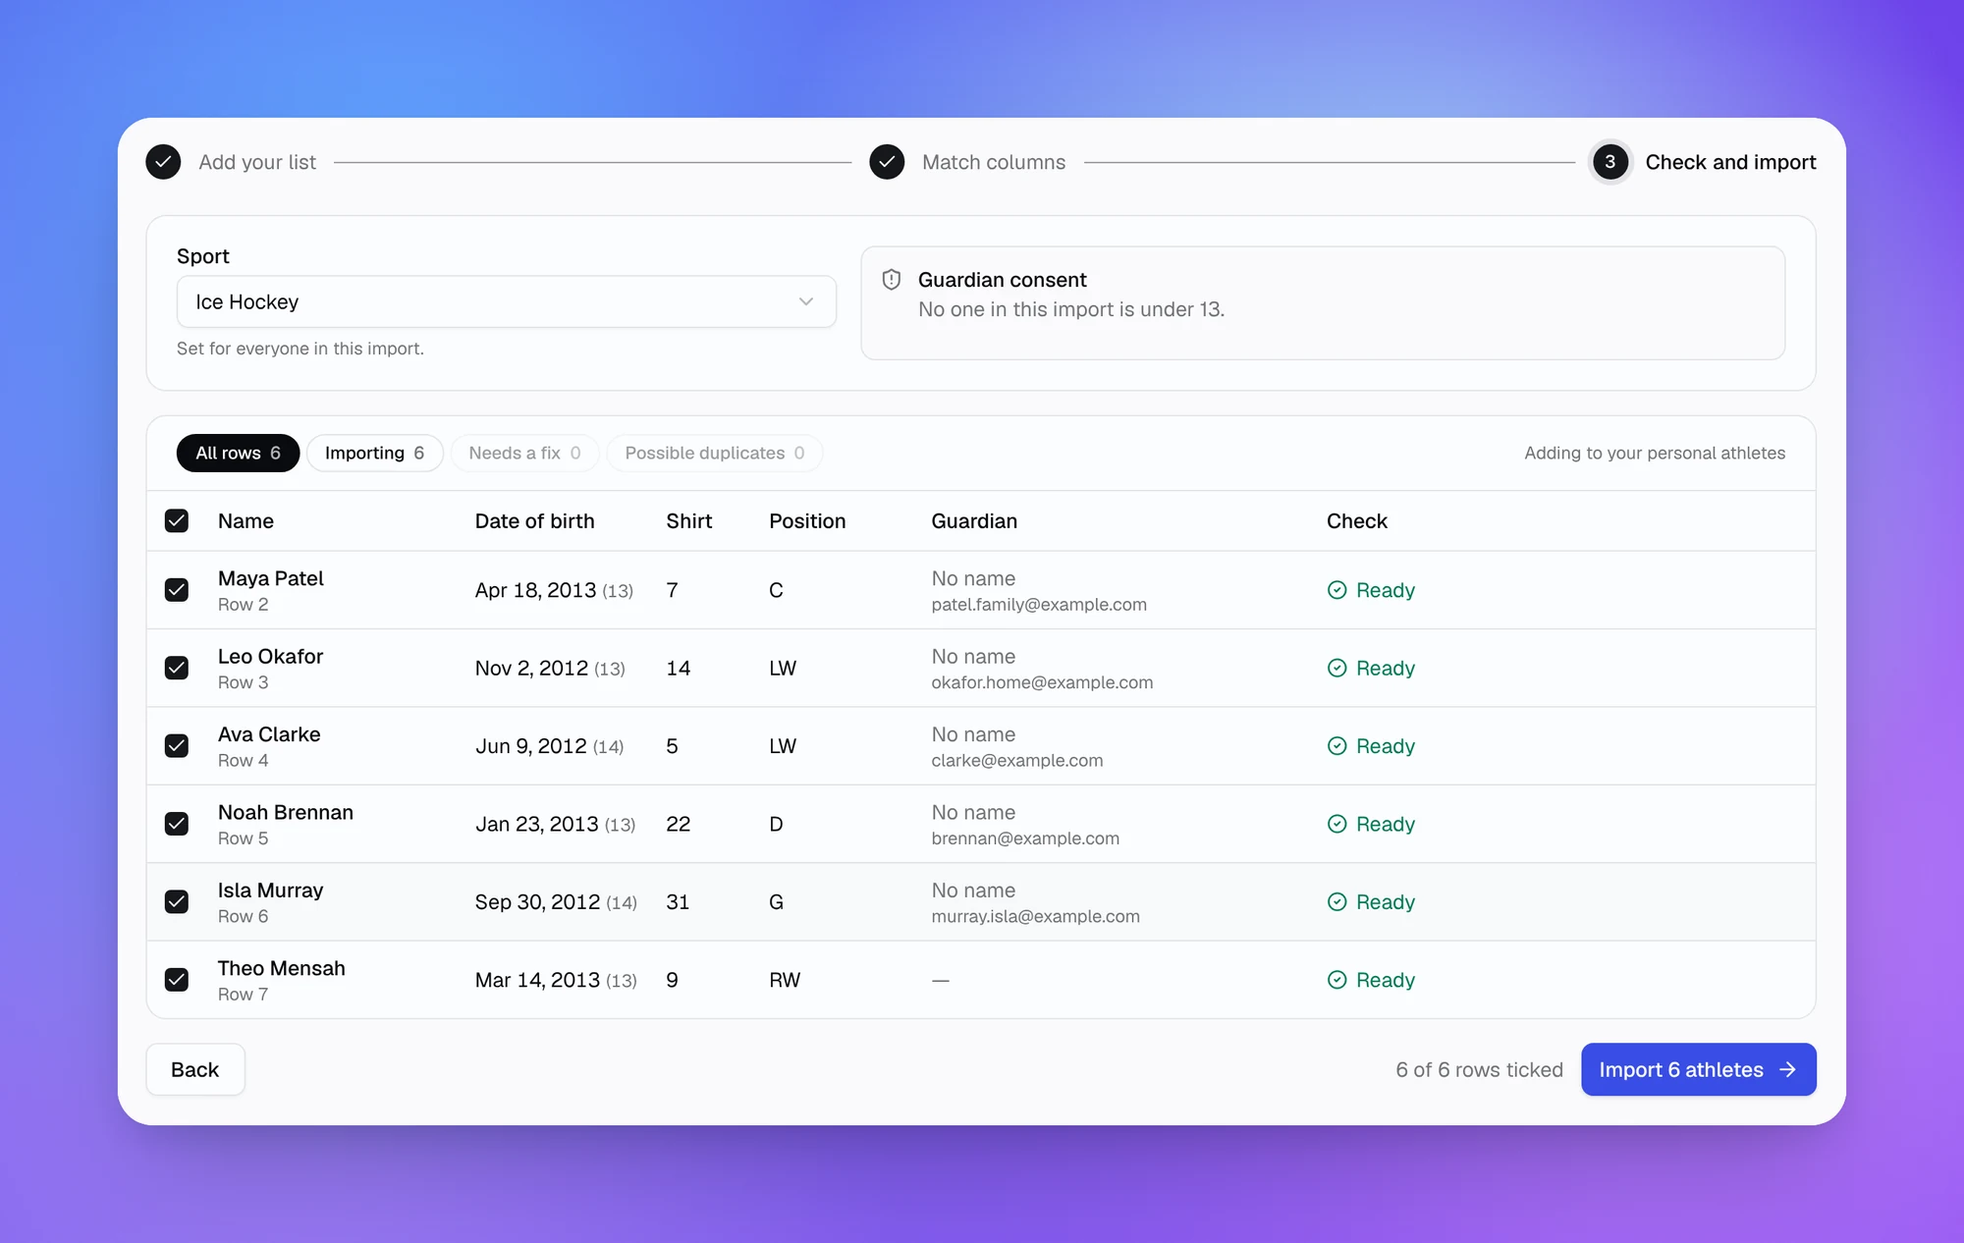1964x1243 pixels.
Task: Click the Date of birth column header
Action: point(535,521)
